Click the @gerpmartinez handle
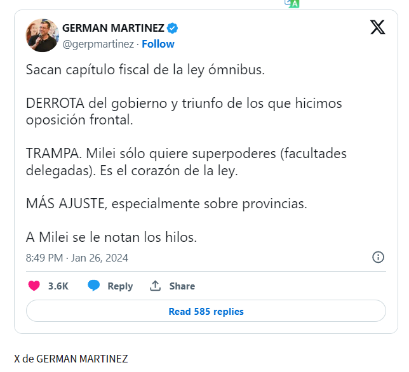The width and height of the screenshot is (409, 372). (98, 44)
